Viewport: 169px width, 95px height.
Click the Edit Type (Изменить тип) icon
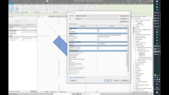click(28, 25)
